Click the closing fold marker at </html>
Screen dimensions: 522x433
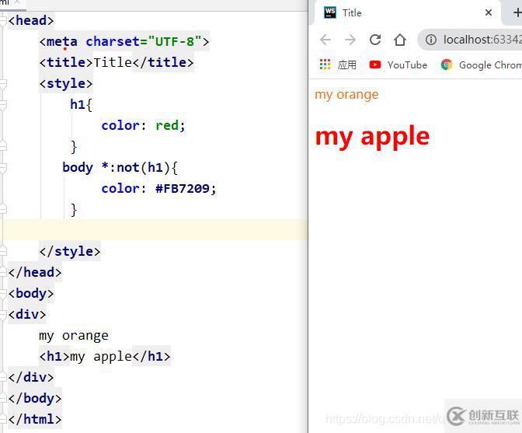[x=3, y=419]
